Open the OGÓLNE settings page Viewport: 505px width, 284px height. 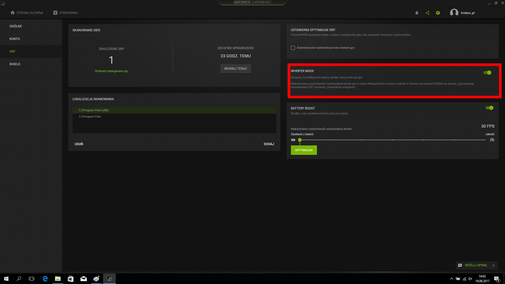click(16, 26)
